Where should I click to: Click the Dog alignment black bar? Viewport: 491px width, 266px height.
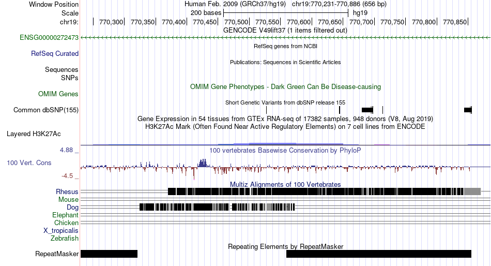click(x=217, y=207)
